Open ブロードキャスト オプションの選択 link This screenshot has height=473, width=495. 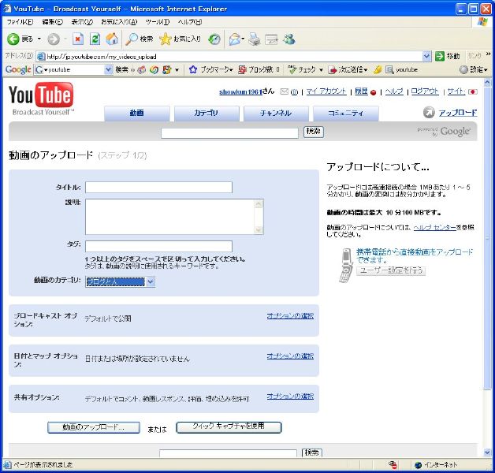(x=290, y=316)
